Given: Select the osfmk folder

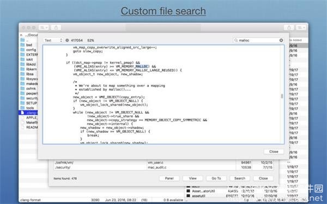Looking at the screenshot, I should 28,89.
